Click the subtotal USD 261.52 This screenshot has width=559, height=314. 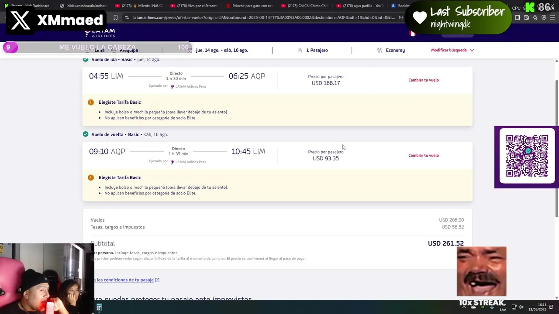tap(446, 243)
